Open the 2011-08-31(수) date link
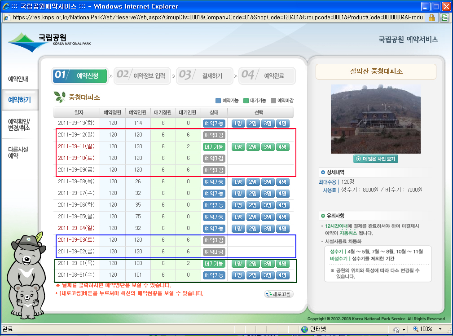 (x=75, y=275)
